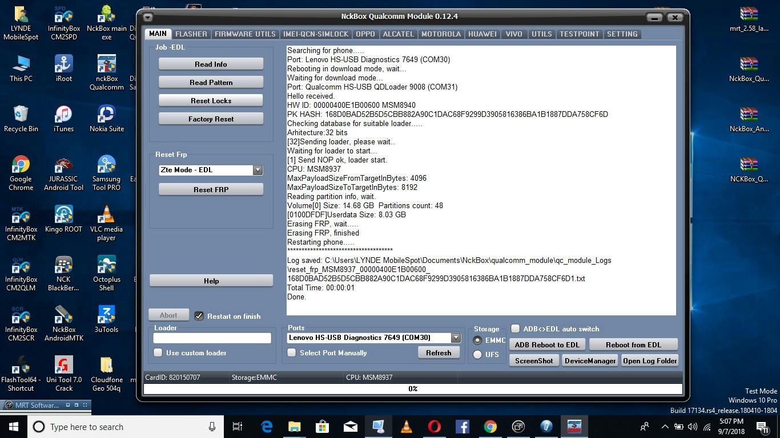Expand Zte Mode - EDL dropdown
The height and width of the screenshot is (438, 780).
tap(258, 170)
